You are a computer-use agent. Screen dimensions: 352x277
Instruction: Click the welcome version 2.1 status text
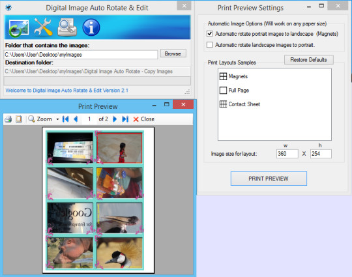pyautogui.click(x=66, y=91)
